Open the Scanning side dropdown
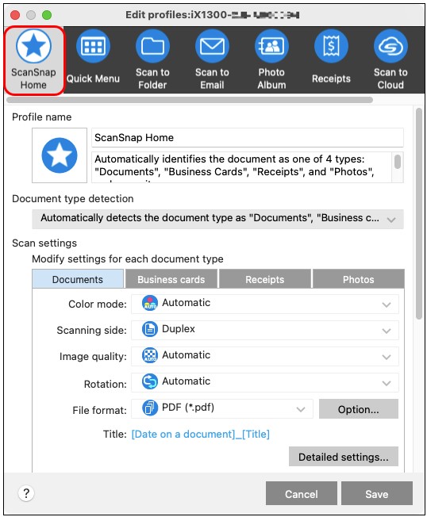Image resolution: width=427 pixels, height=517 pixels. 264,330
